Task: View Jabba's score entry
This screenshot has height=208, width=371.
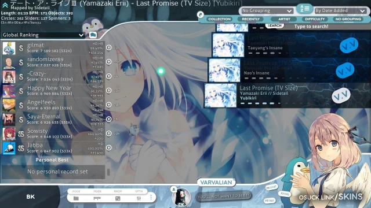Action: (53, 148)
